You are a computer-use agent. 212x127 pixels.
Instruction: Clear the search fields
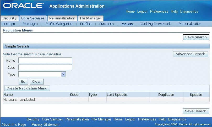click(x=37, y=82)
